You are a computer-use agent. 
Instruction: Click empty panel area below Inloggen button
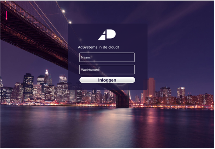pyautogui.click(x=107, y=87)
